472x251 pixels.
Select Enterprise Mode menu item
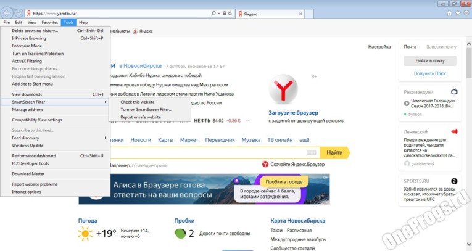pos(56,46)
